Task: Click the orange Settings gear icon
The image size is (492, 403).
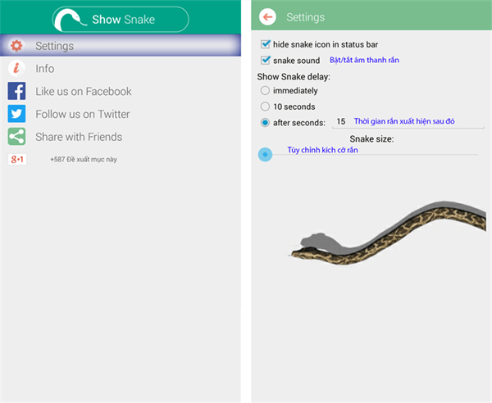Action: tap(16, 46)
